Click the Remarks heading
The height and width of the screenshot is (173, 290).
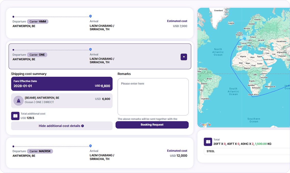124,74
